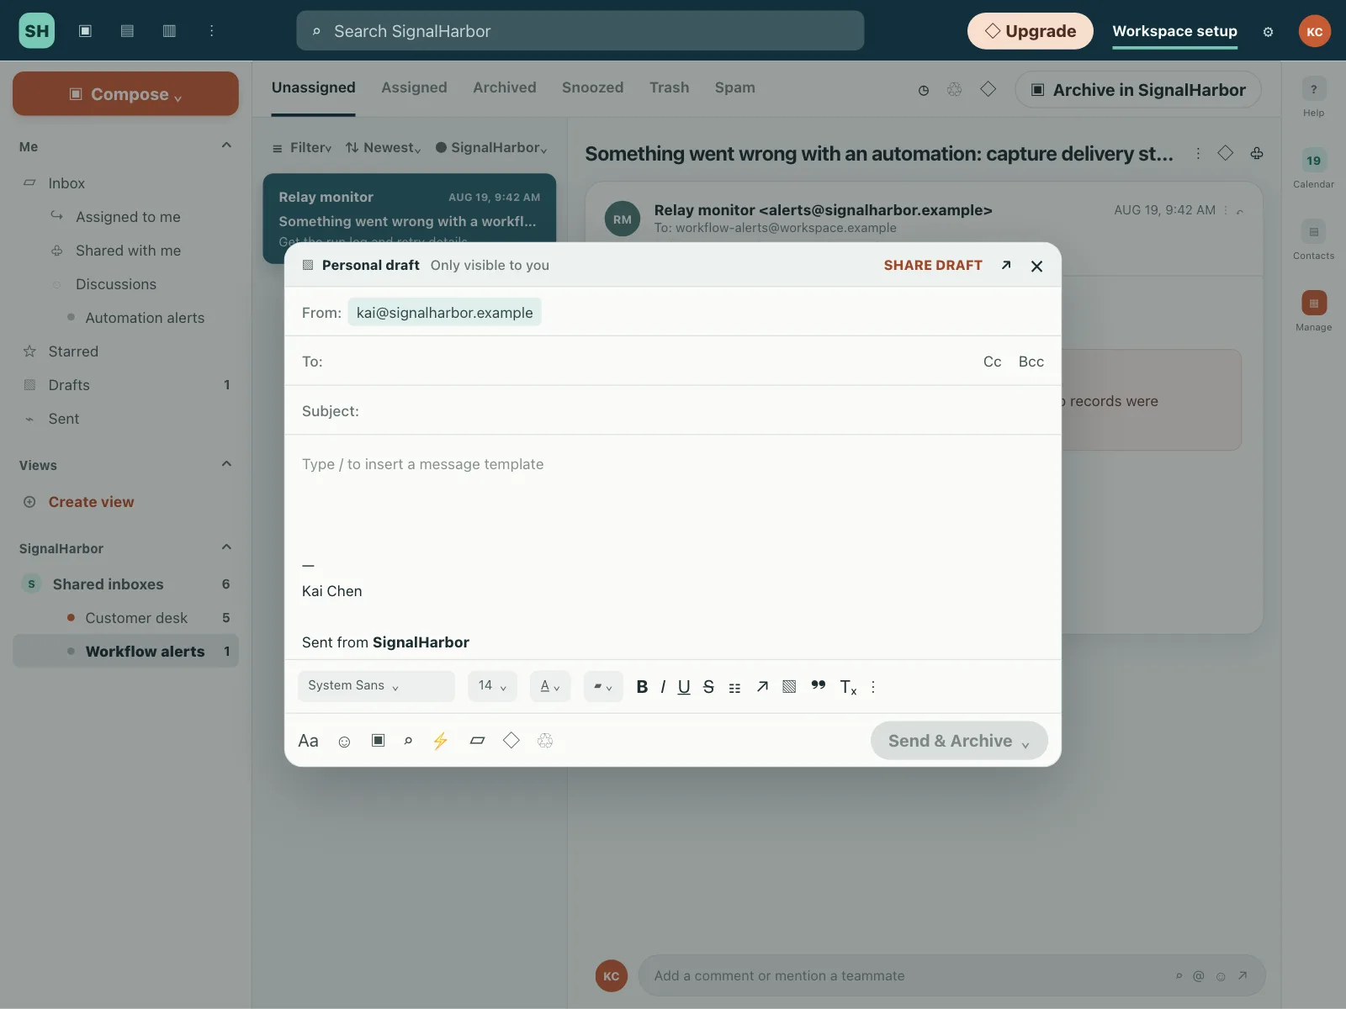The width and height of the screenshot is (1346, 1009).
Task: Clear text formatting with the Tx icon
Action: pyautogui.click(x=848, y=687)
